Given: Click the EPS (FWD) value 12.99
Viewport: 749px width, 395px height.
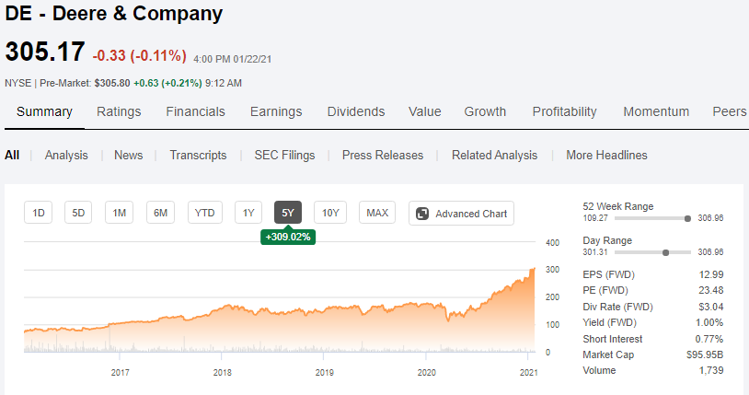Looking at the screenshot, I should tap(710, 274).
